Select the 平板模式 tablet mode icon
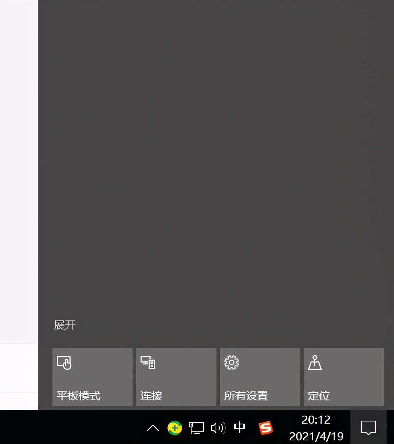The image size is (394, 444). (x=64, y=362)
